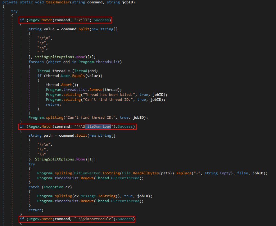Image resolution: width=276 pixels, height=226 pixels.
Task: Click 'object obj' in the foreach header
Action: (x=59, y=62)
